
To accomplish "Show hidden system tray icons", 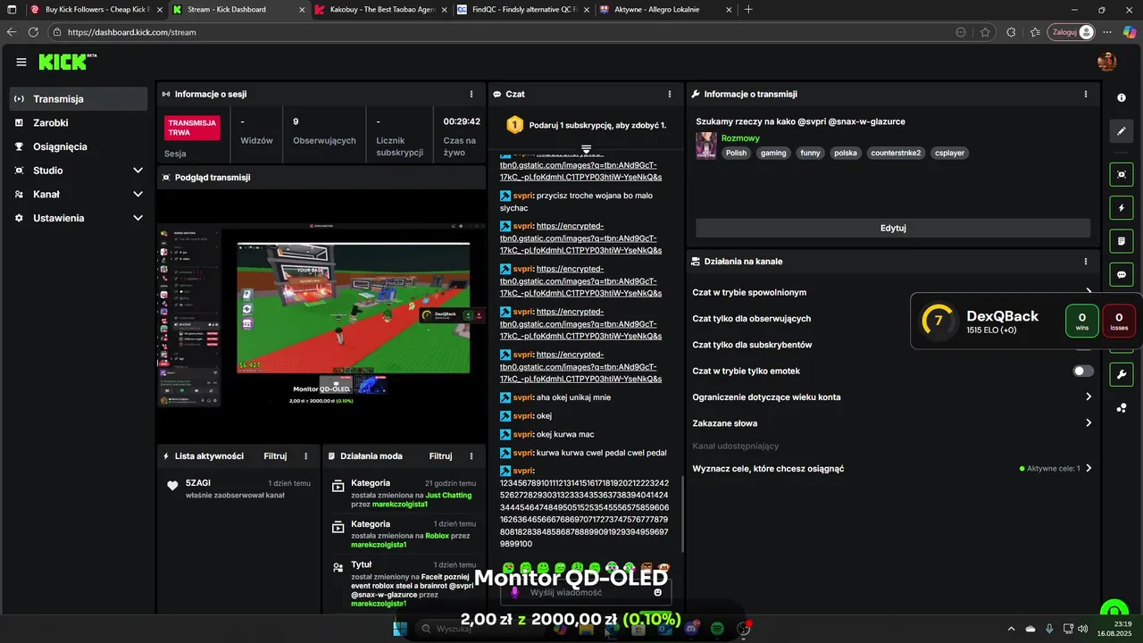I will (x=1011, y=629).
